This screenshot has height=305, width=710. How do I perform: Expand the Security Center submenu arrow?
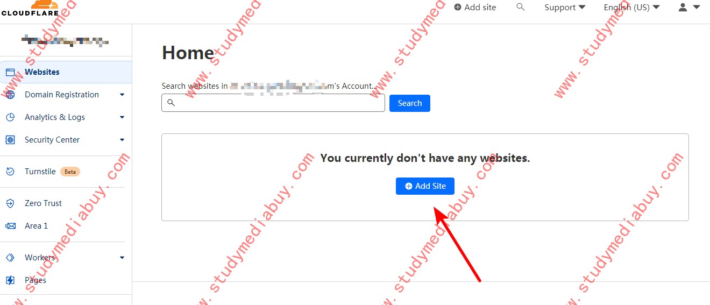[122, 140]
